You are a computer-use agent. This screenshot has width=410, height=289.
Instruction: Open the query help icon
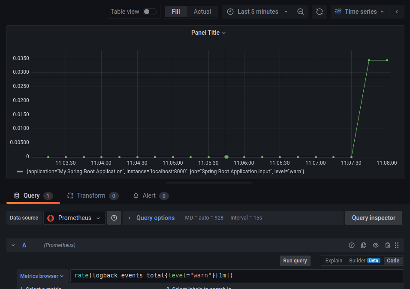coord(351,245)
